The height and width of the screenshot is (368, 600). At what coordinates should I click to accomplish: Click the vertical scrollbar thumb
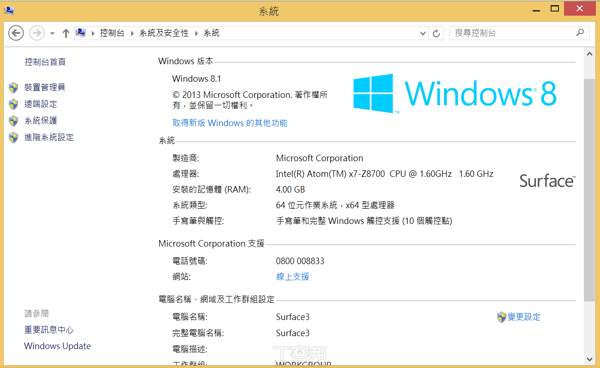[589, 190]
